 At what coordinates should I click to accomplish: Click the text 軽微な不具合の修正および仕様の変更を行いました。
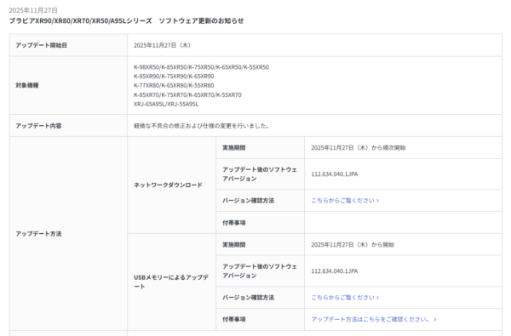pos(201,126)
